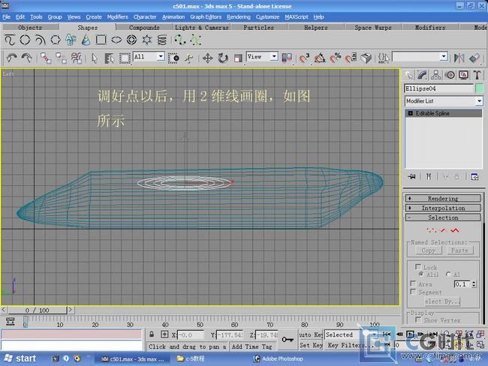Open the Rendering menu

(239, 16)
